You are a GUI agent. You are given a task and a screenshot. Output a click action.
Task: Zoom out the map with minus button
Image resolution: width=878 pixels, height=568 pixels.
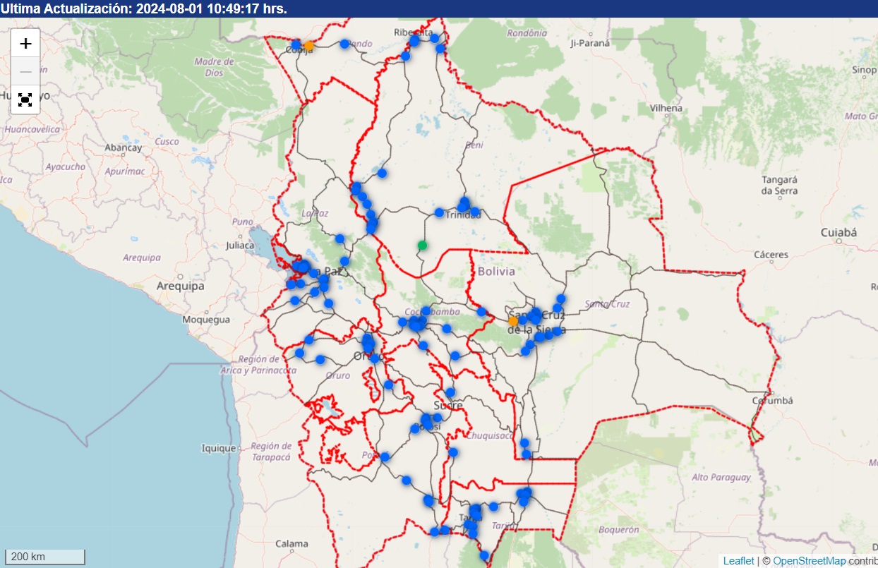[x=25, y=71]
